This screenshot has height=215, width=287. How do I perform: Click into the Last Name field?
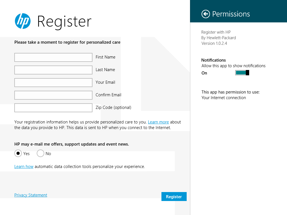[x=53, y=70]
